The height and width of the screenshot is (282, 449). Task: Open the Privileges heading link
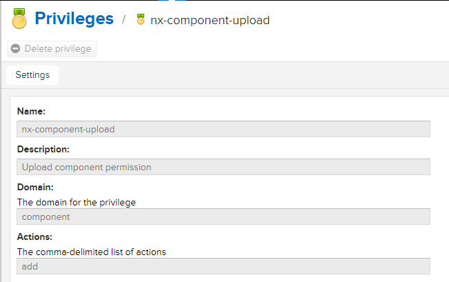(73, 19)
